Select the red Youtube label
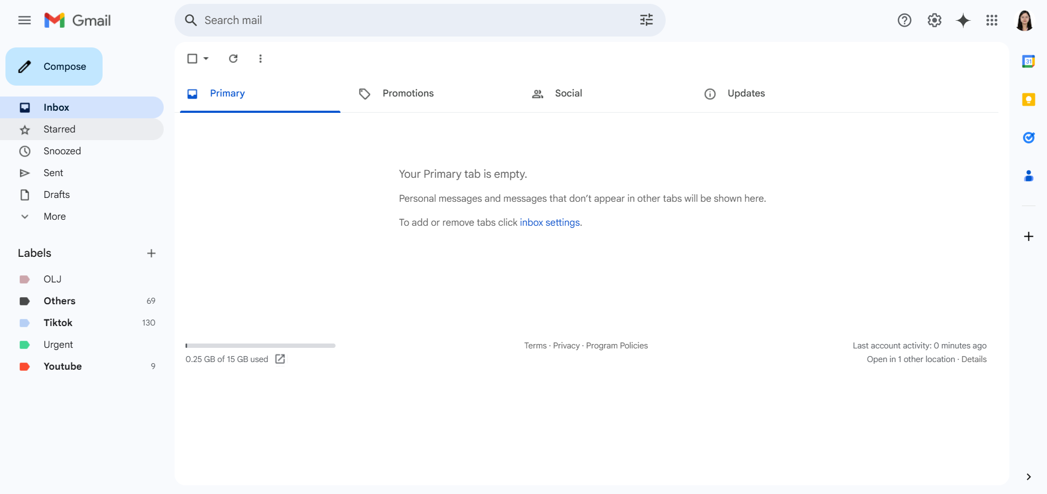 point(63,366)
